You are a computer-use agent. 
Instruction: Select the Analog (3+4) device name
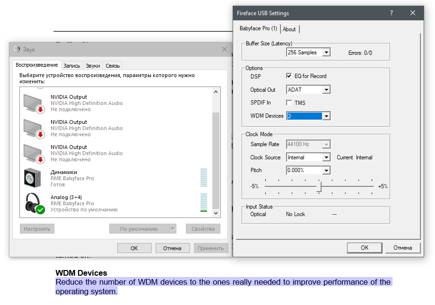[66, 197]
